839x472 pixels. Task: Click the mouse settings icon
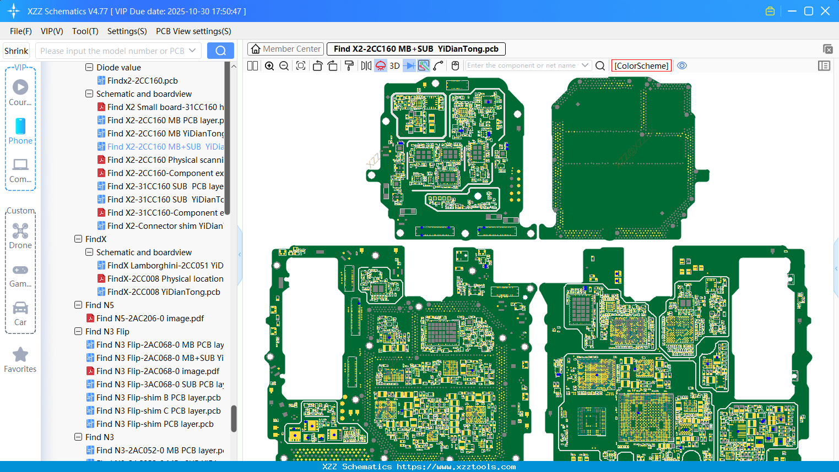click(455, 66)
